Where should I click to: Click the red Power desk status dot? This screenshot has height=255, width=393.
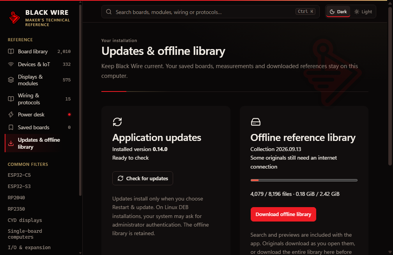69,114
